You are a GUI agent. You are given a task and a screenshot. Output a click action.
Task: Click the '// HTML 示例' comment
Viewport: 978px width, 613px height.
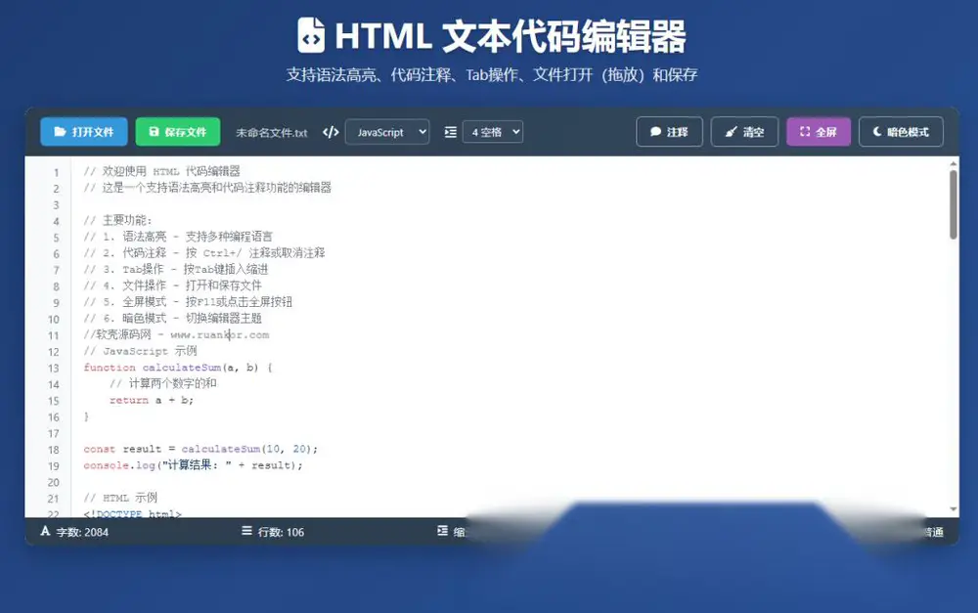(x=120, y=498)
